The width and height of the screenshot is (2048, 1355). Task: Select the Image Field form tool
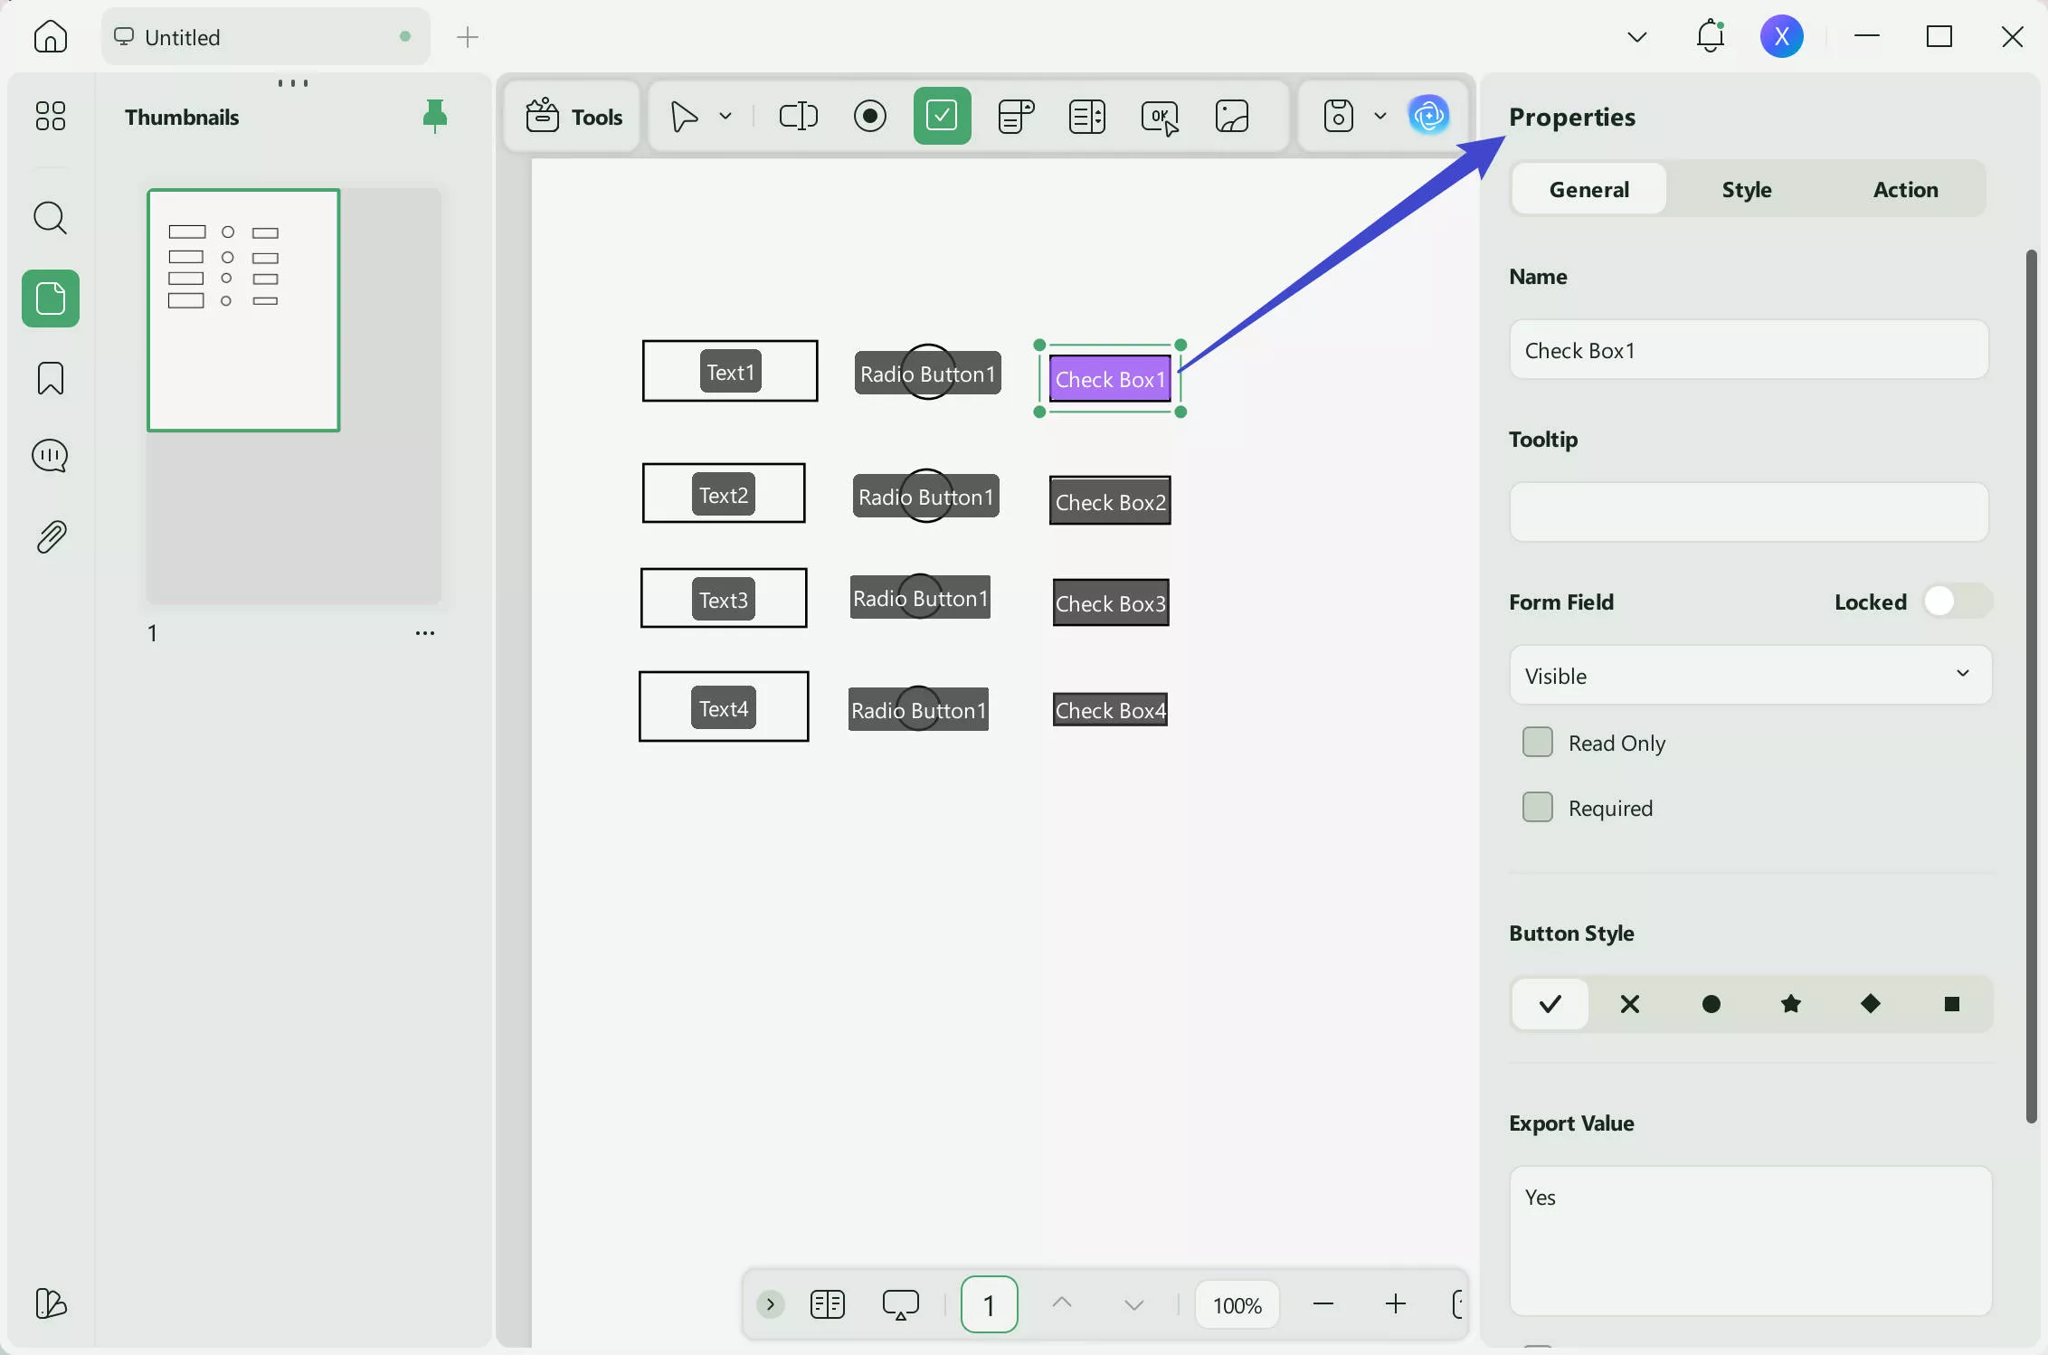[1231, 116]
